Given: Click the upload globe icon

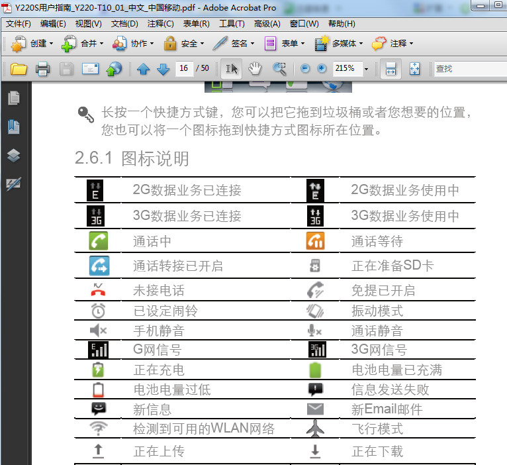Looking at the screenshot, I should tap(114, 69).
